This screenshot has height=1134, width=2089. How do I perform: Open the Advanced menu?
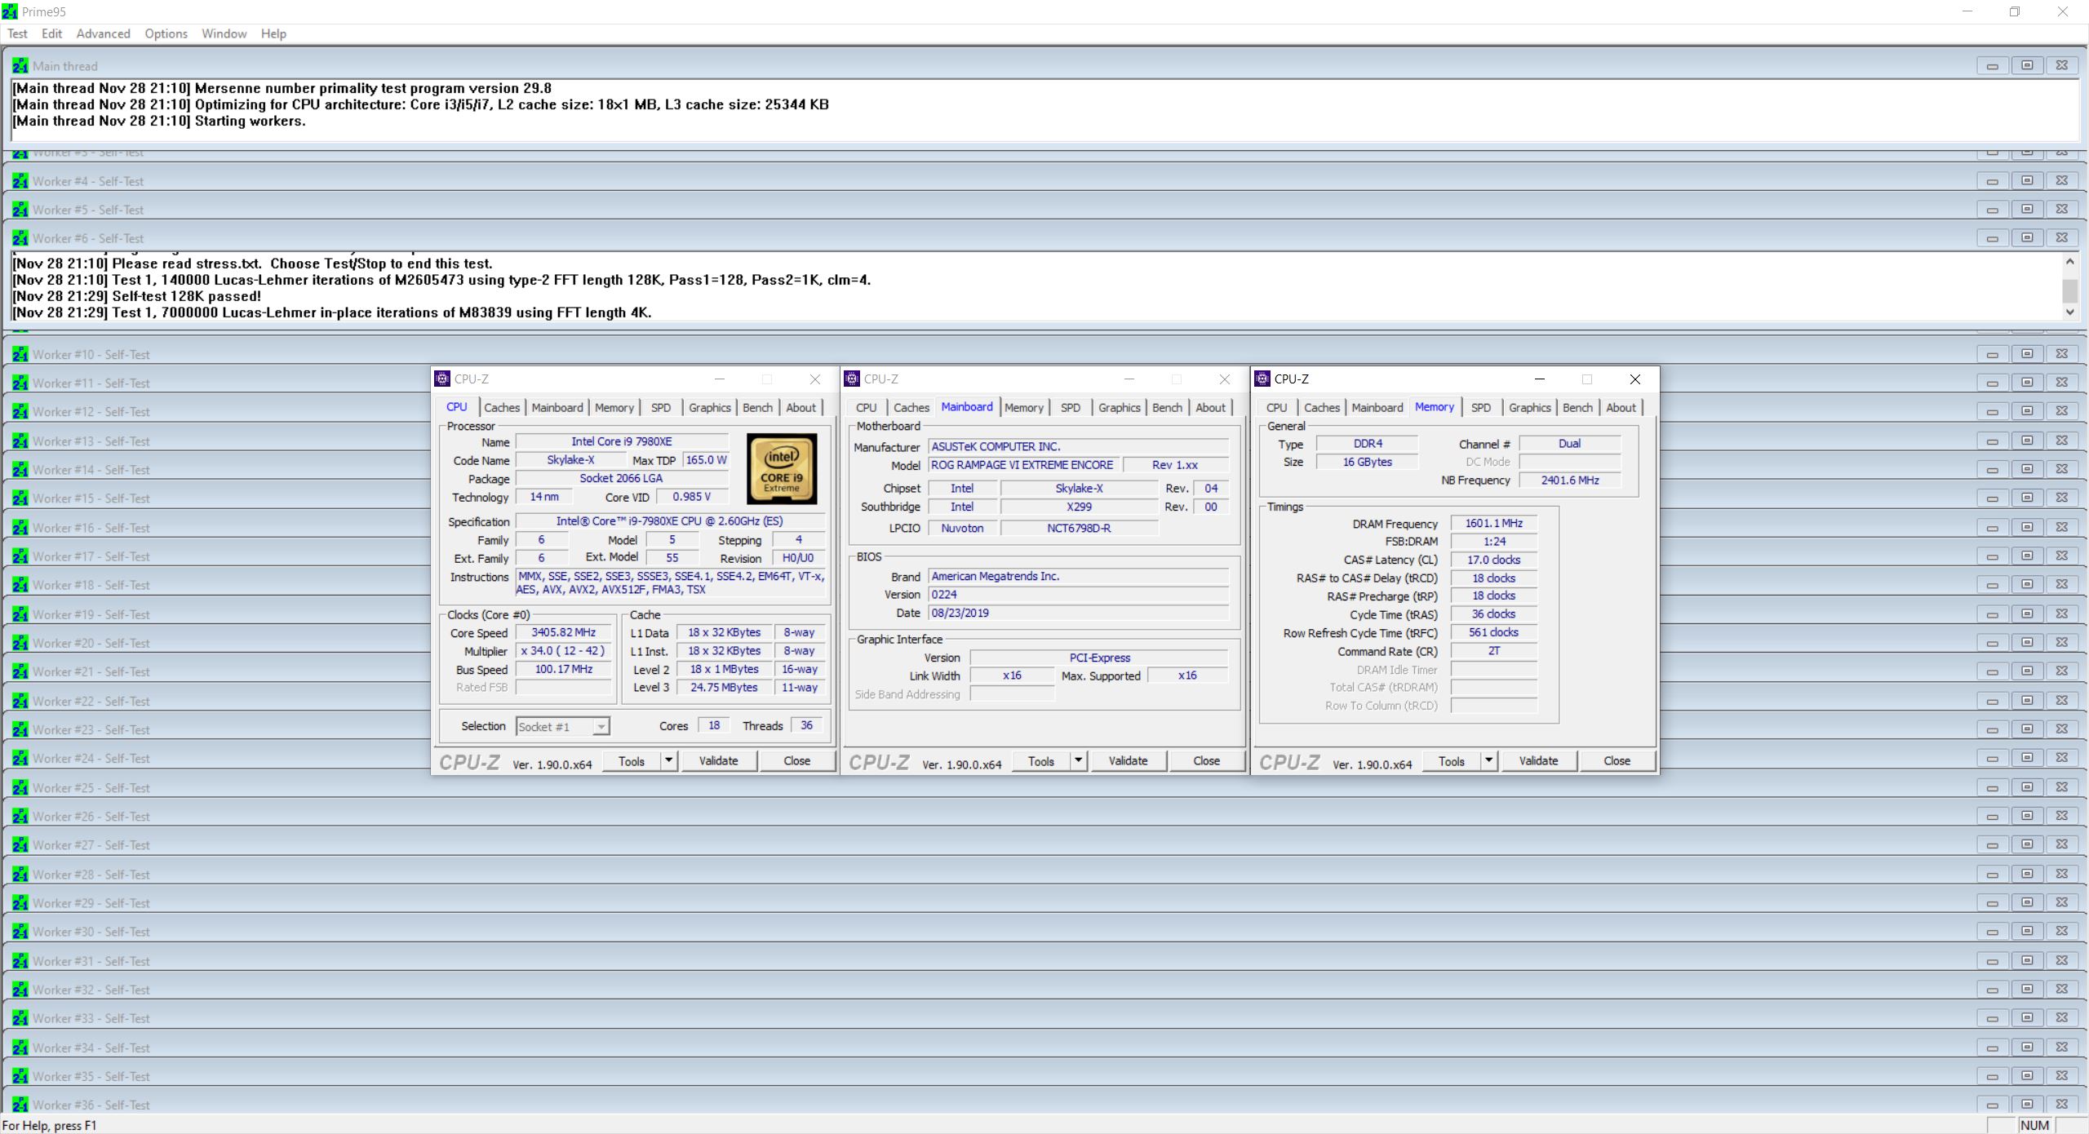coord(103,33)
